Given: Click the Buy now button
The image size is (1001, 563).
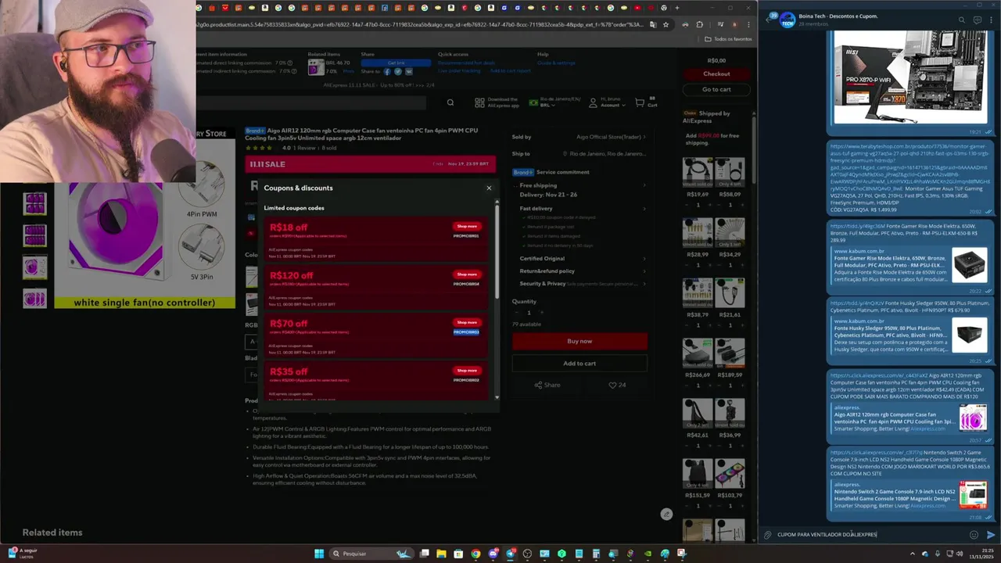Looking at the screenshot, I should tap(579, 341).
